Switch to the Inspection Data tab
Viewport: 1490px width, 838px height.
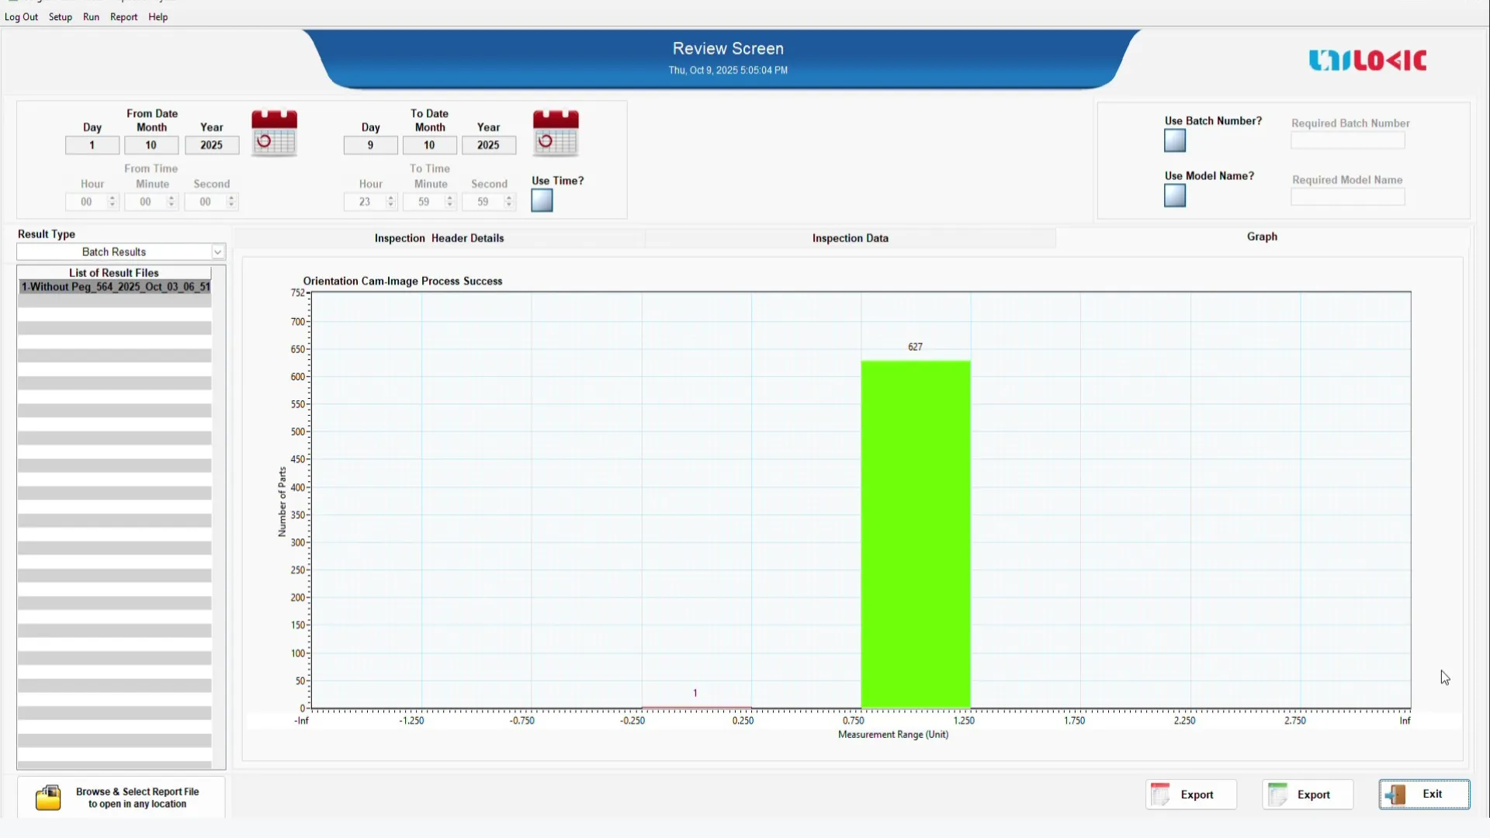tap(850, 238)
